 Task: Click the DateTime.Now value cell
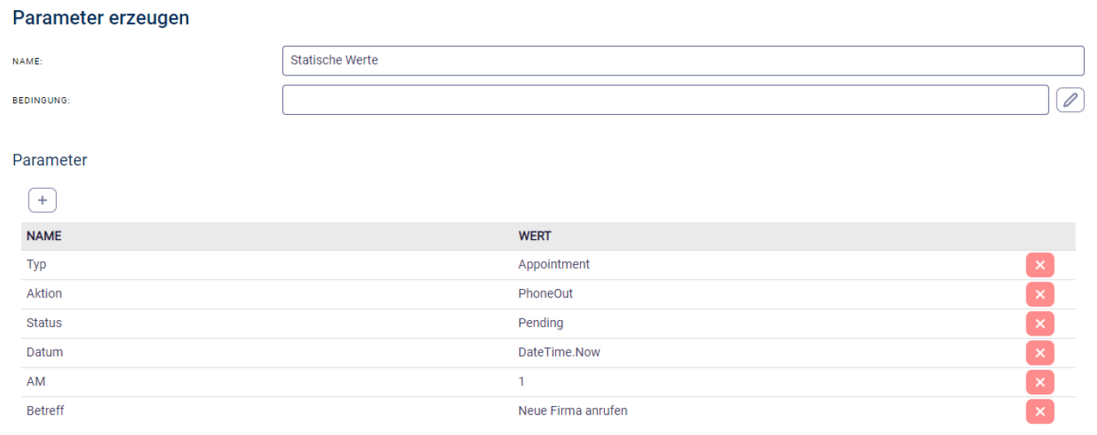click(x=559, y=353)
